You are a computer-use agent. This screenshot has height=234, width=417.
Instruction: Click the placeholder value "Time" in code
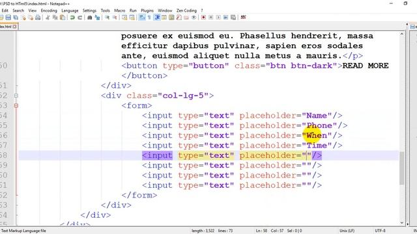click(x=317, y=146)
